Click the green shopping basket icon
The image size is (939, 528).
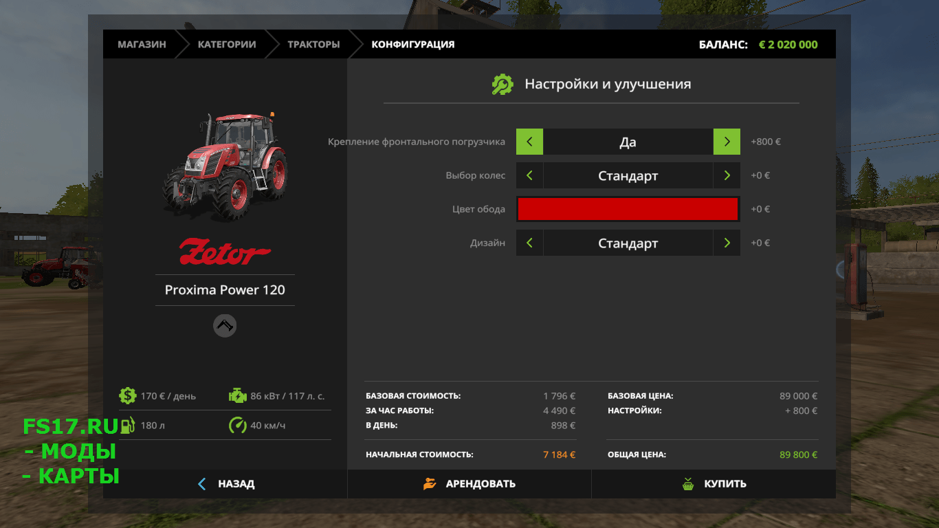(x=688, y=484)
